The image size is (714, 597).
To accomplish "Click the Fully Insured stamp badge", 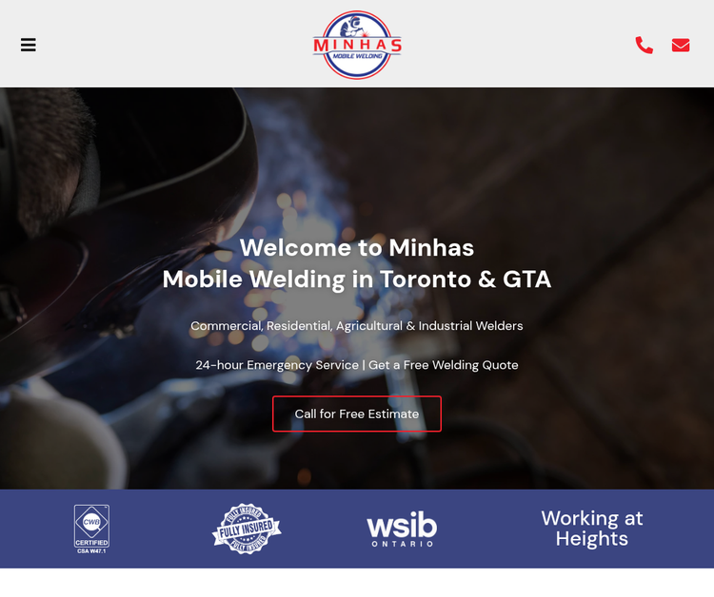I will [x=247, y=529].
